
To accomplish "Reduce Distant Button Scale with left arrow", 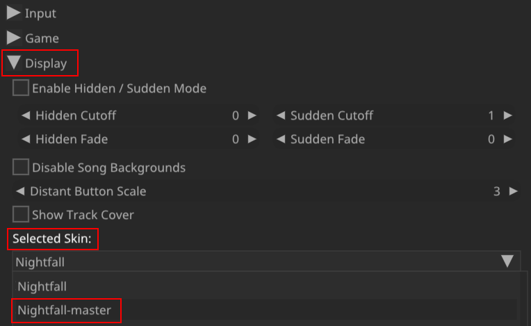I will pyautogui.click(x=21, y=191).
